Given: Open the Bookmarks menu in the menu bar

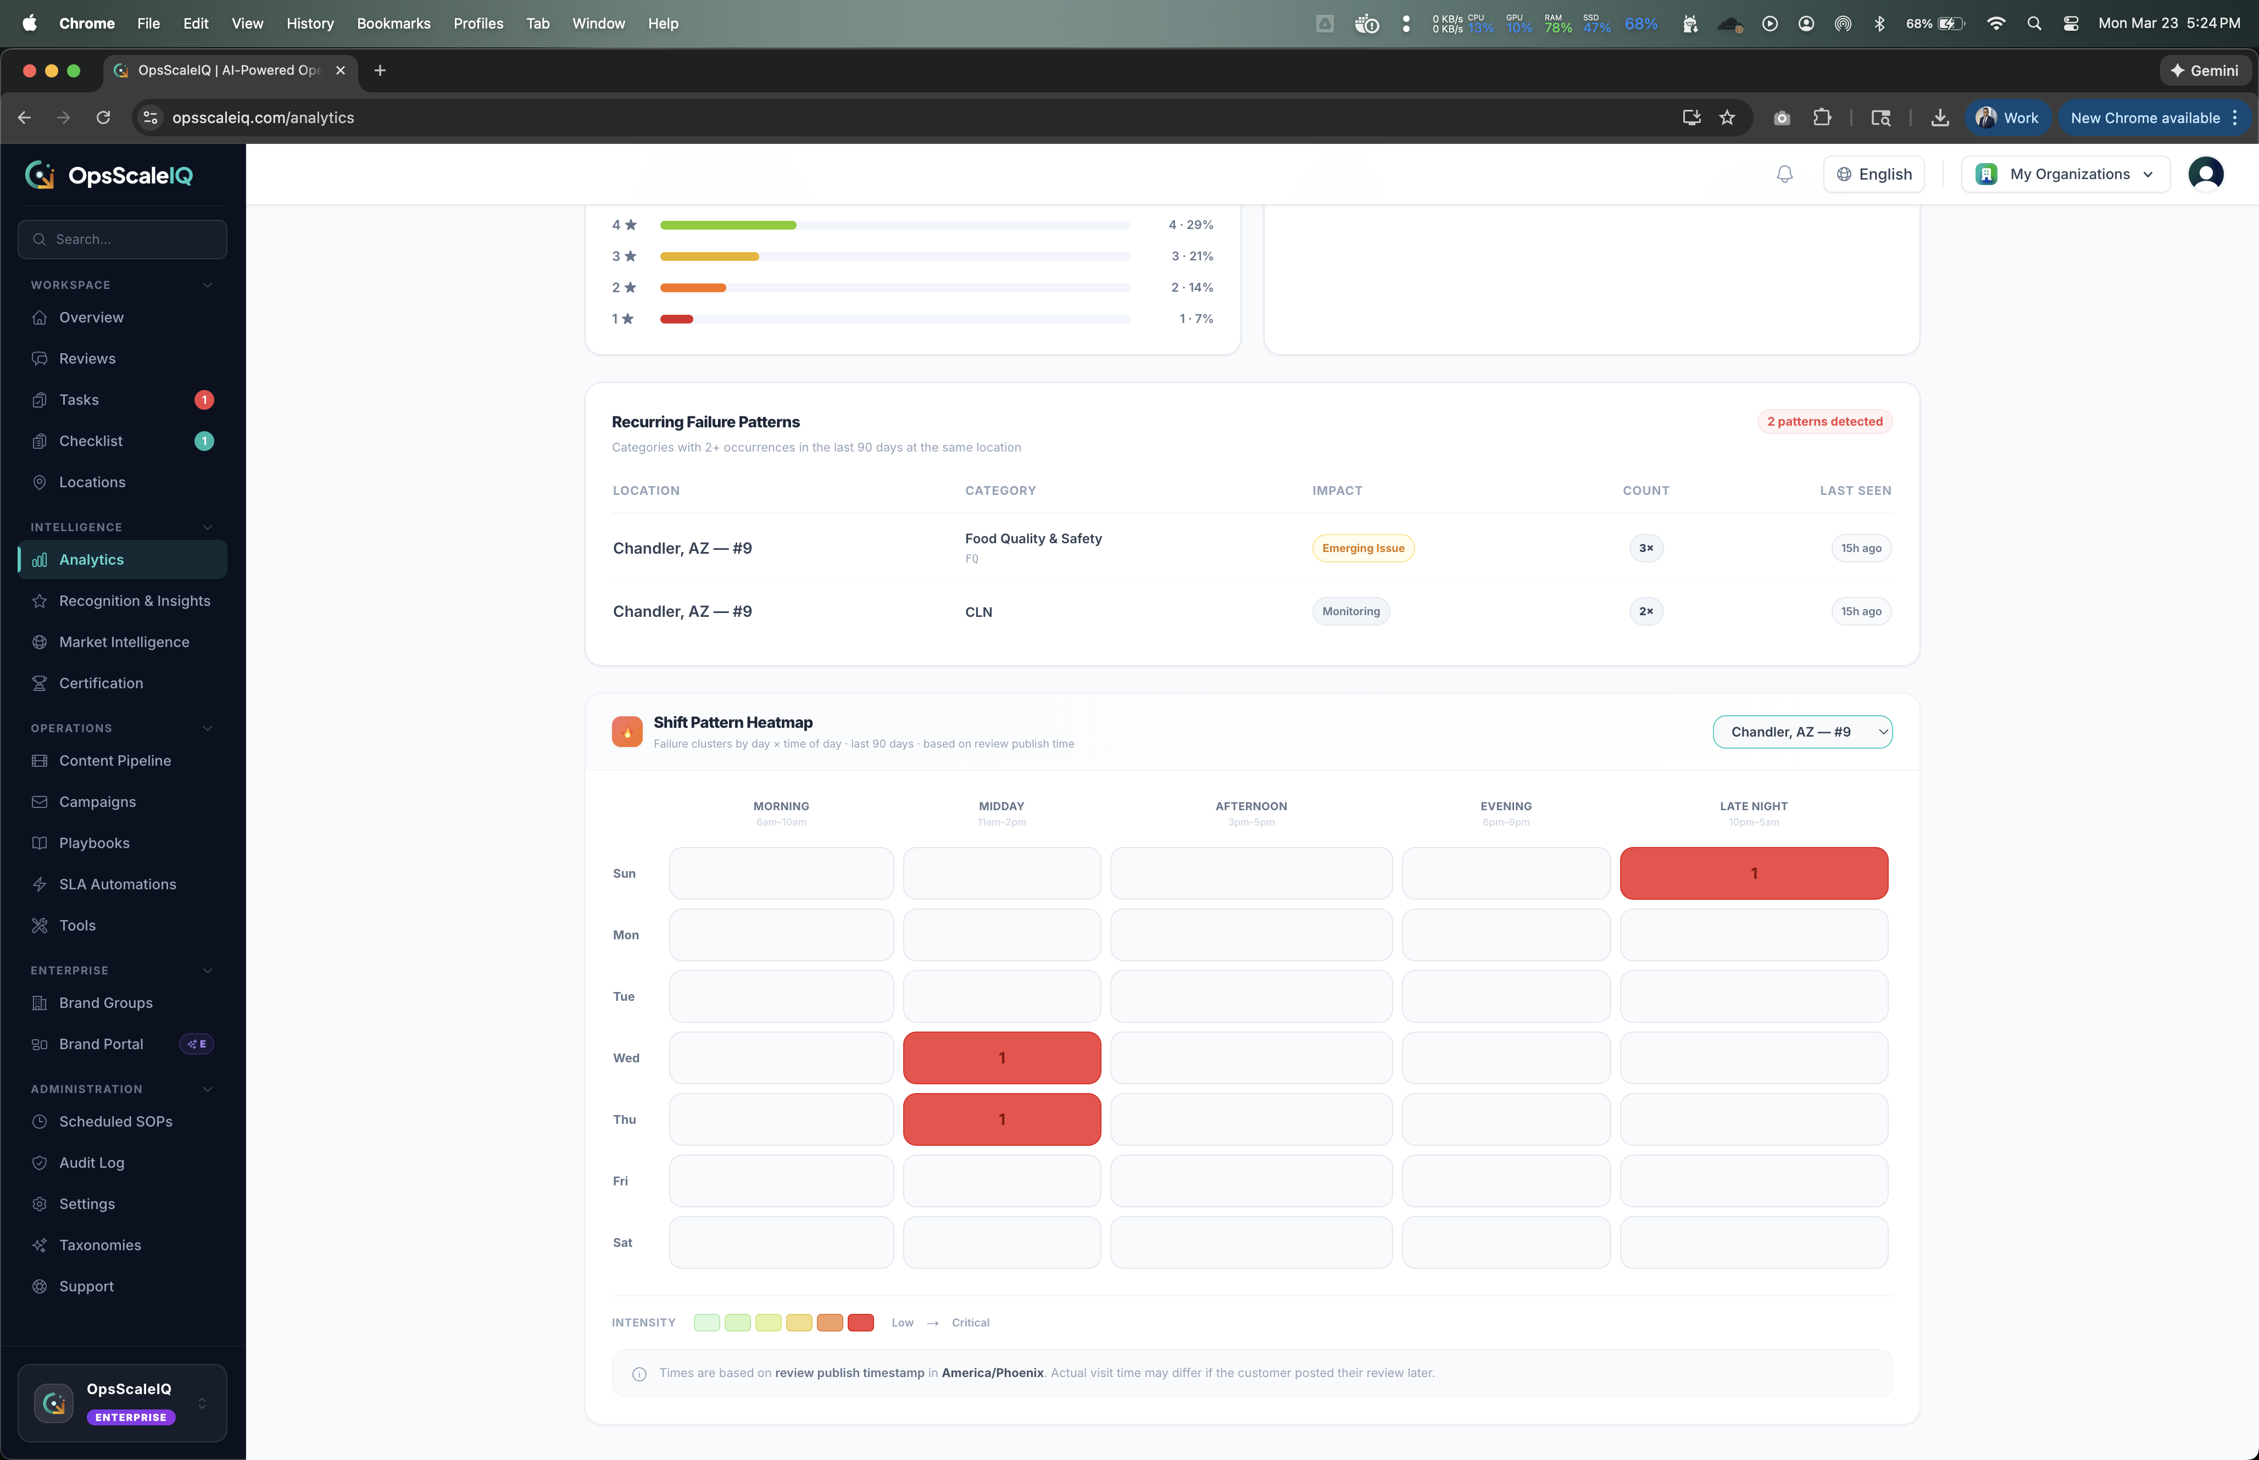Looking at the screenshot, I should (393, 23).
